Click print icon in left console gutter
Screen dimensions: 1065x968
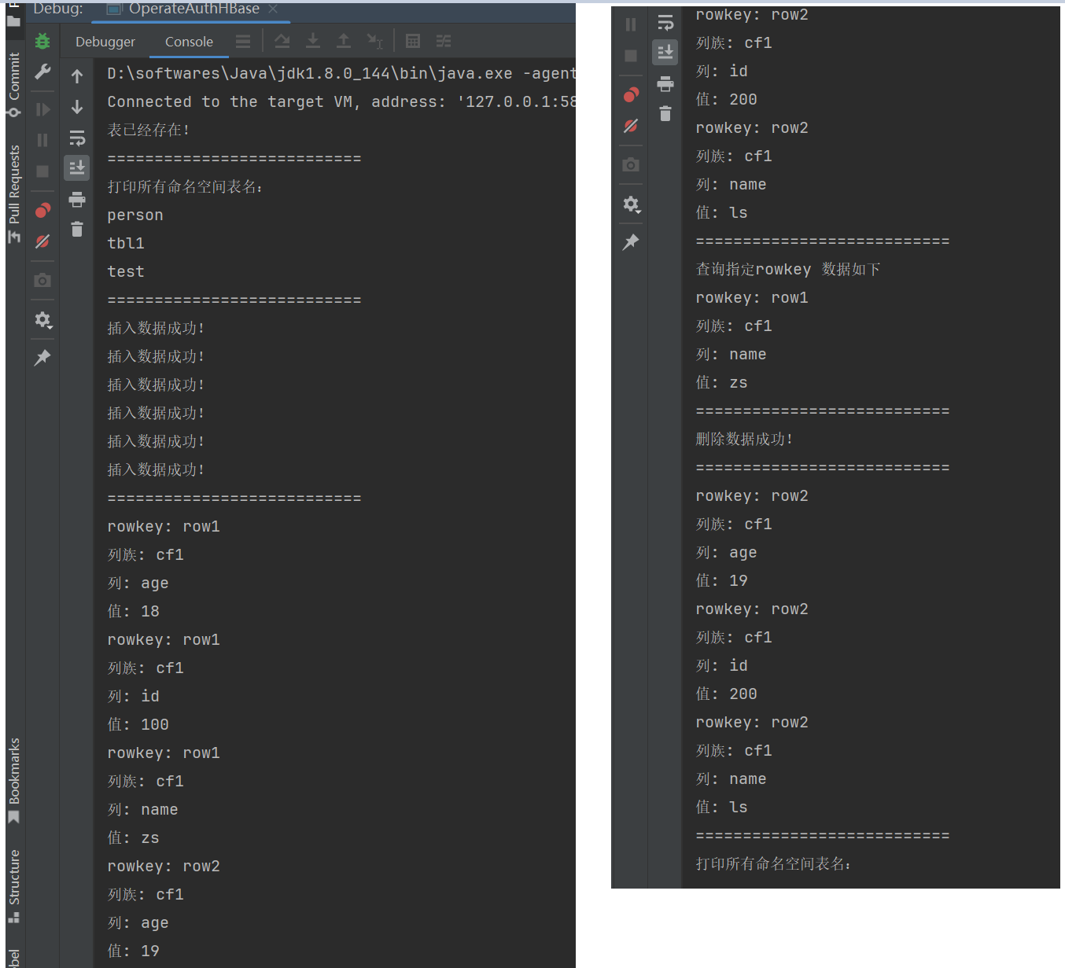pos(77,200)
